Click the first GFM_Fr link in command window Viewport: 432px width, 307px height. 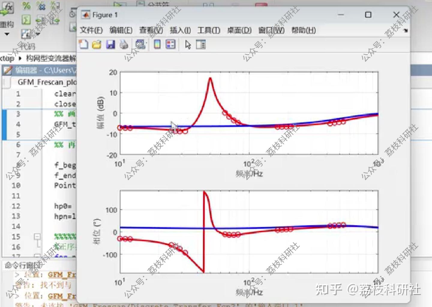click(62, 275)
